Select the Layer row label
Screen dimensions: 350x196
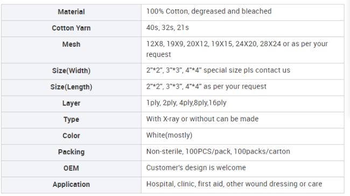71,103
